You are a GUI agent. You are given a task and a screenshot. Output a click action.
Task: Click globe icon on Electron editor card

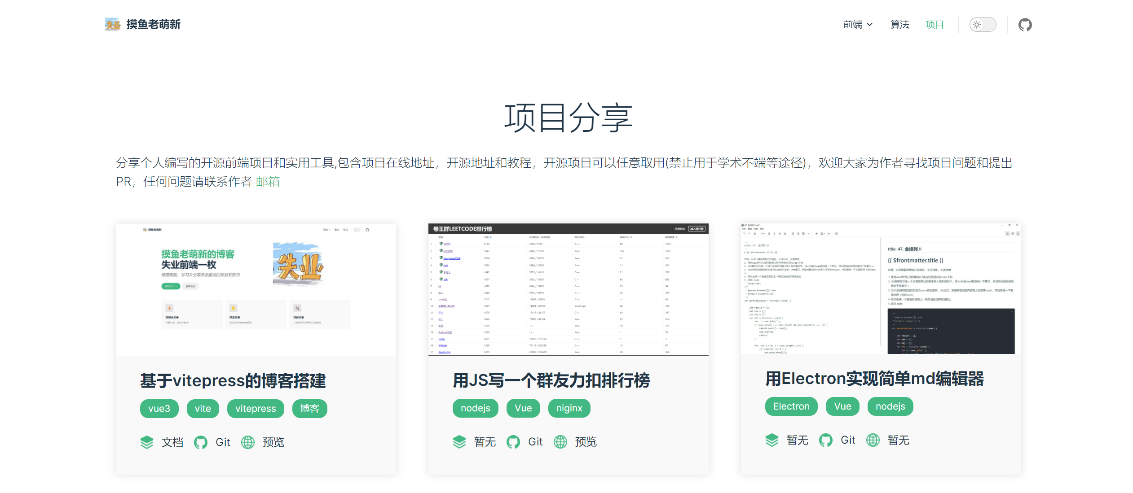pos(873,440)
